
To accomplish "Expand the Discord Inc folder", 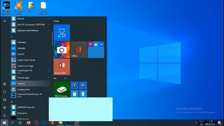I will (x=30, y=113).
